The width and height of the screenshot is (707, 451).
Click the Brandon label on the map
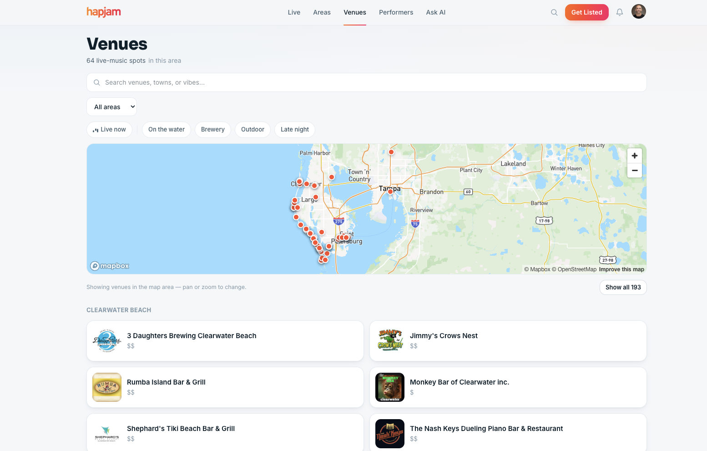[431, 192]
